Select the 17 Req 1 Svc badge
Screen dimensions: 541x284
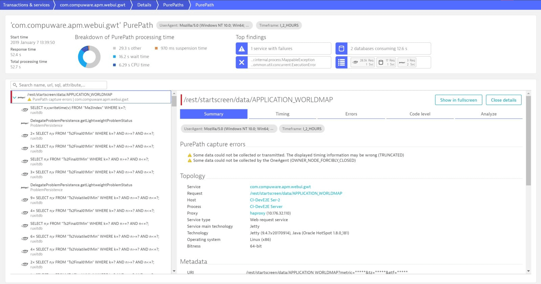386,62
